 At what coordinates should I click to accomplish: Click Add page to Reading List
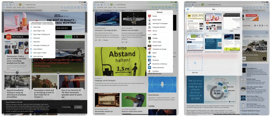coord(42,45)
